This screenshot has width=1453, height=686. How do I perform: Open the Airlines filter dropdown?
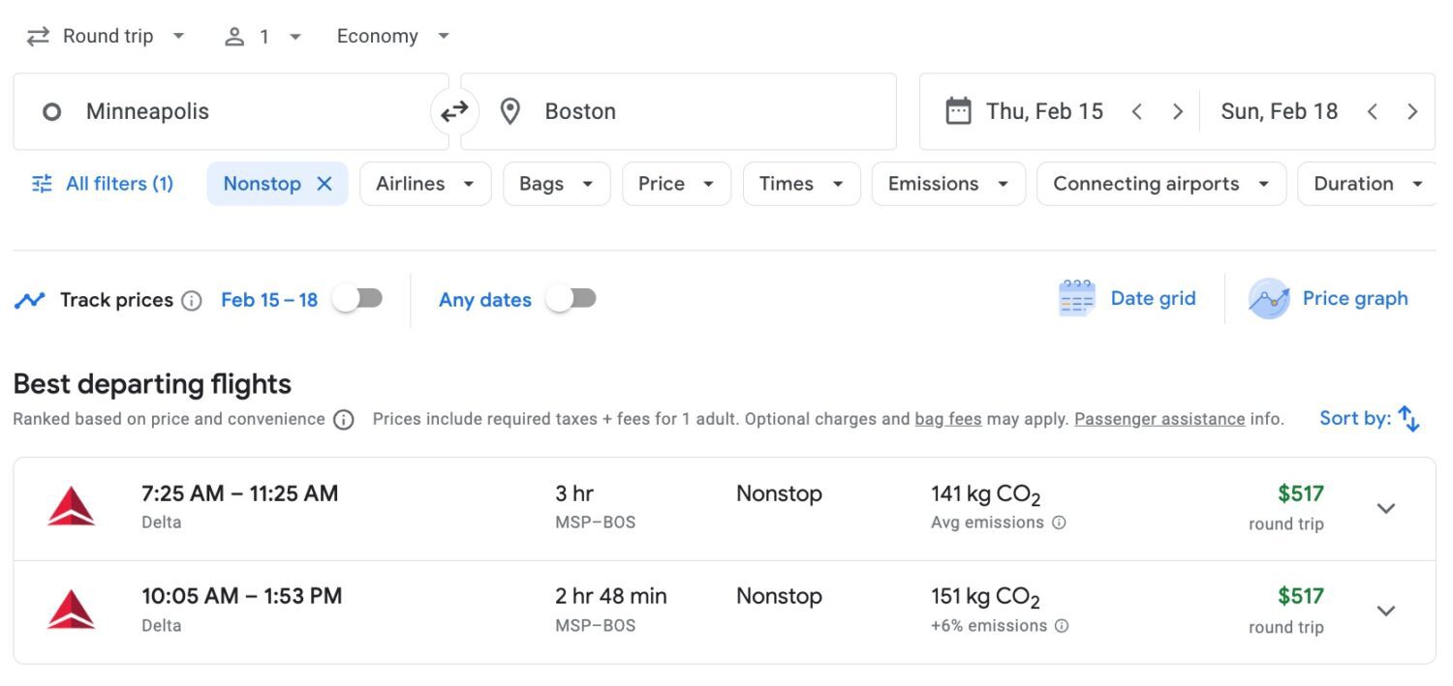pyautogui.click(x=425, y=183)
